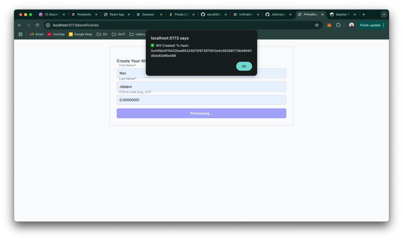Switch to the React App tab
403x240 pixels.
[x=114, y=14]
